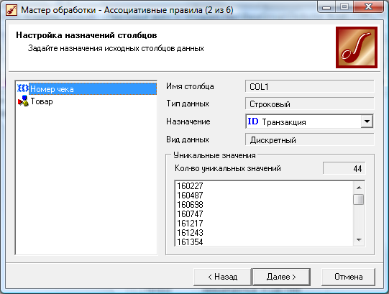Click the Кол-во уникальных значений label

[228, 168]
